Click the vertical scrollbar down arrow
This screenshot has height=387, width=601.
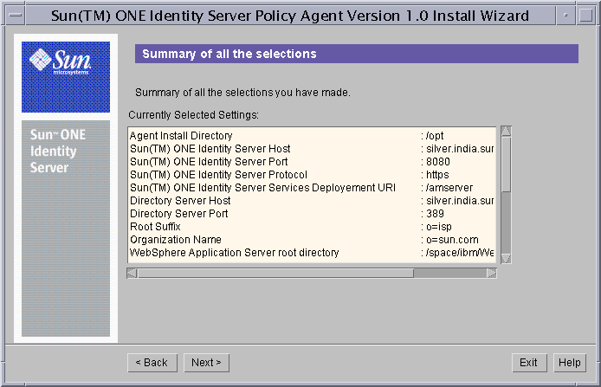click(x=506, y=259)
